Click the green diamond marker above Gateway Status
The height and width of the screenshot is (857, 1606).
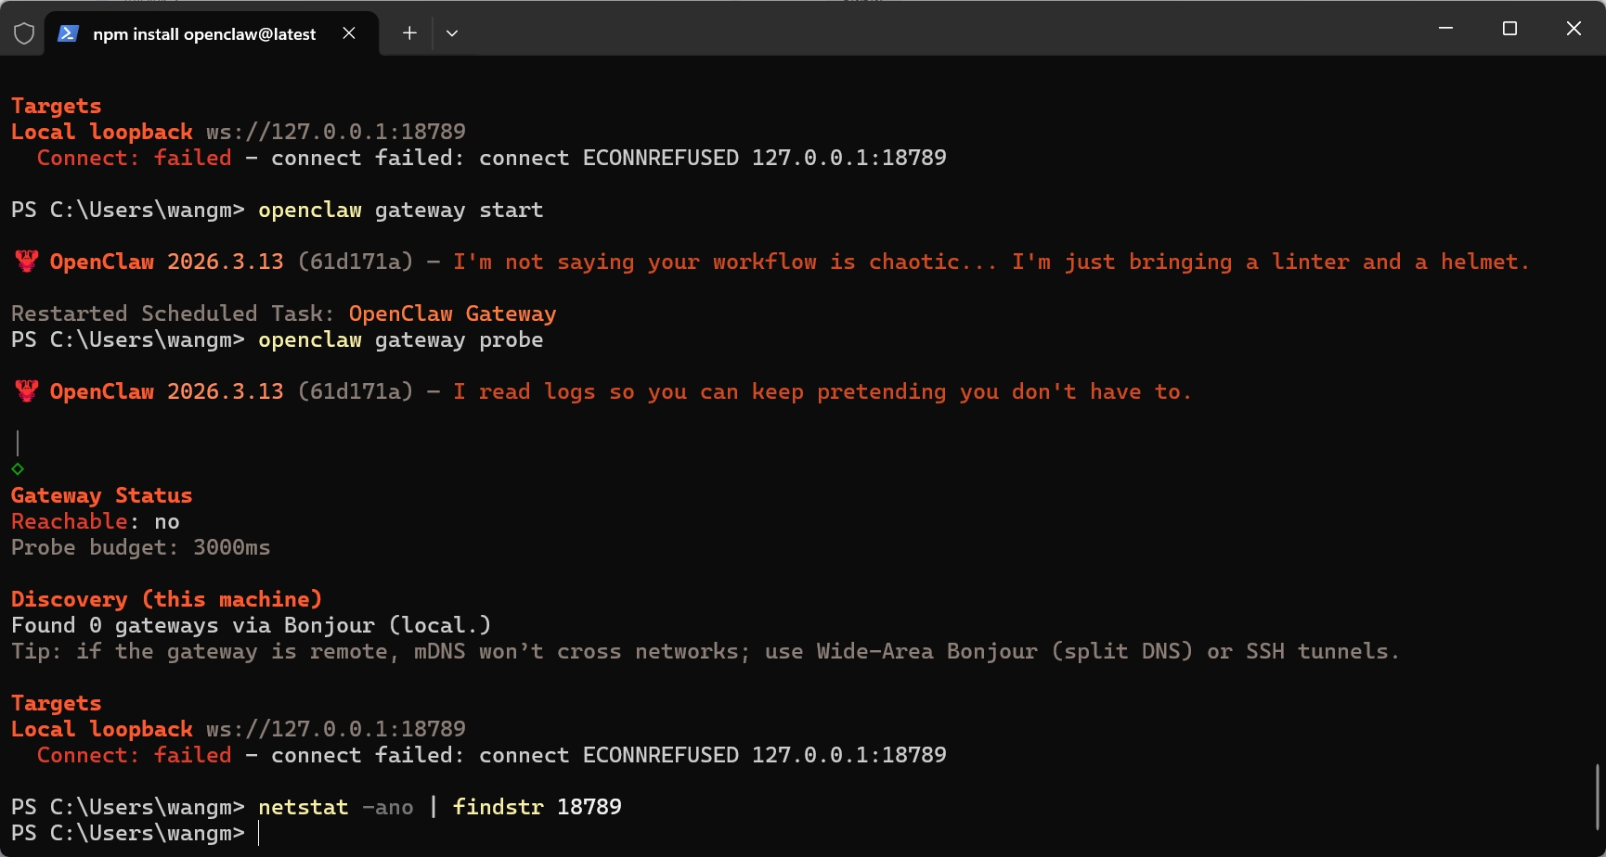18,469
